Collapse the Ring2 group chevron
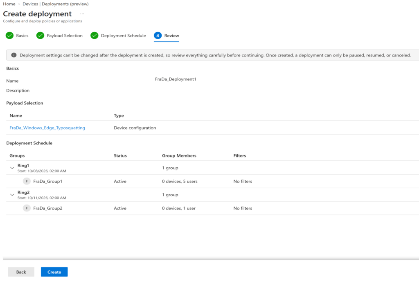 (x=12, y=195)
